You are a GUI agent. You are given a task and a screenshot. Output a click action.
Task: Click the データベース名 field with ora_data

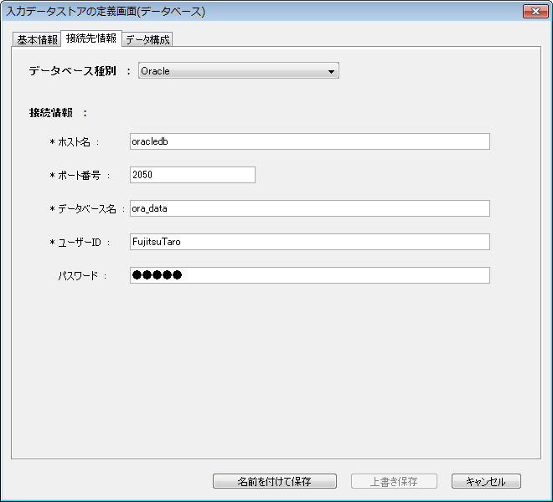pos(310,208)
